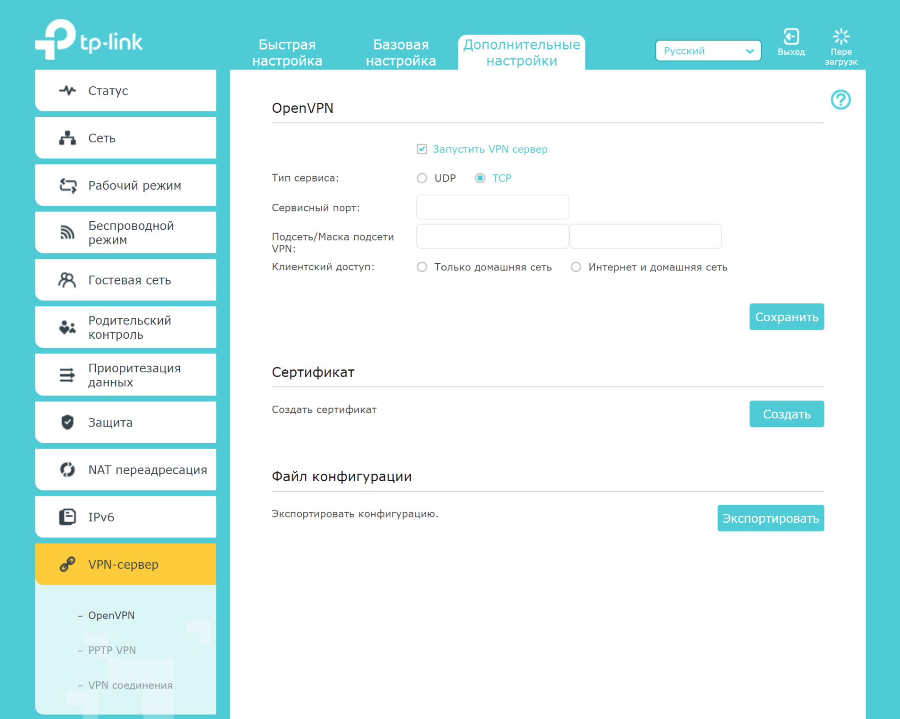Switch to Базовая настройка tab
Image resolution: width=900 pixels, height=719 pixels.
400,52
